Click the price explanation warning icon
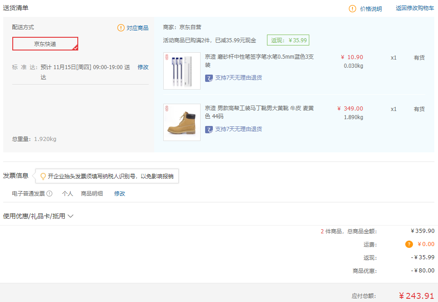The image size is (438, 302). pos(352,9)
